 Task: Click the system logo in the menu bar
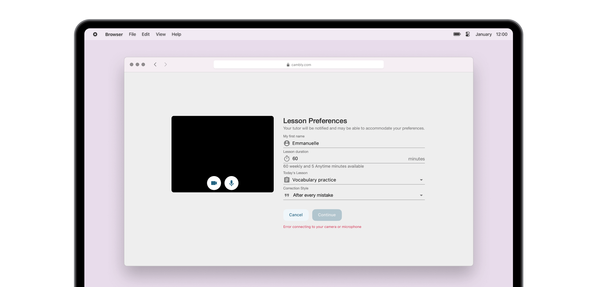pyautogui.click(x=95, y=34)
